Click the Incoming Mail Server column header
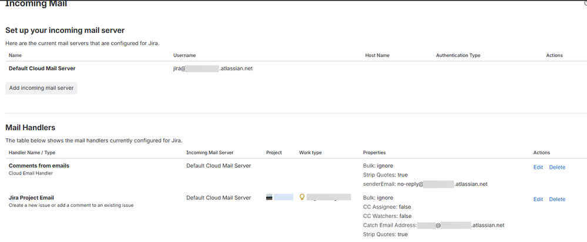This screenshot has width=587, height=242. click(211, 153)
